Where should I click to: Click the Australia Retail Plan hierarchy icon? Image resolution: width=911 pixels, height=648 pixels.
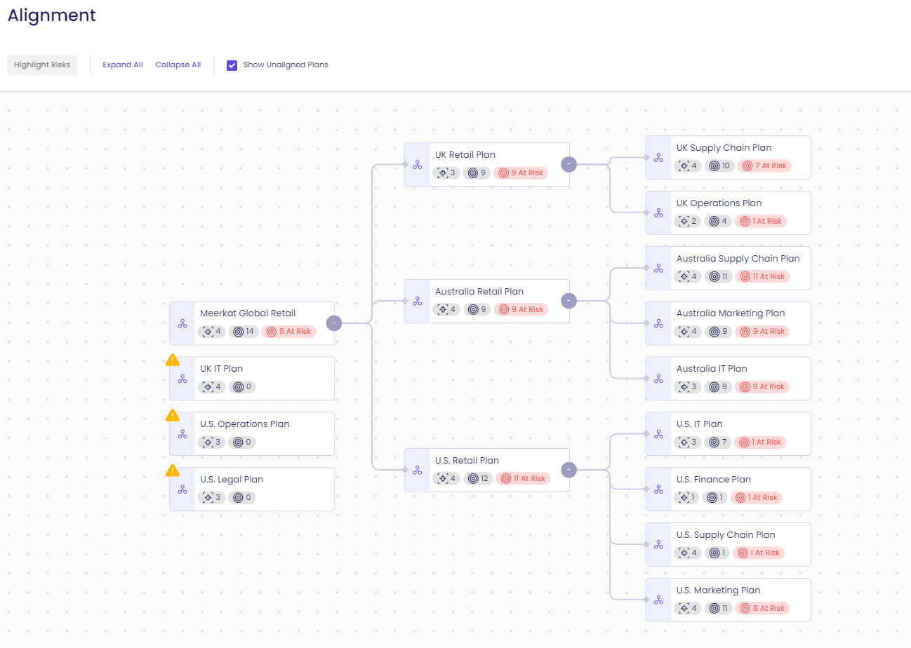tap(417, 302)
